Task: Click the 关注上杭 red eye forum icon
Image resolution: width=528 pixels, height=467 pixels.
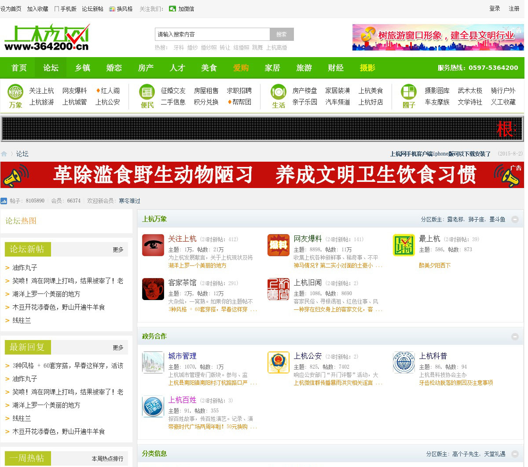Action: coord(153,245)
